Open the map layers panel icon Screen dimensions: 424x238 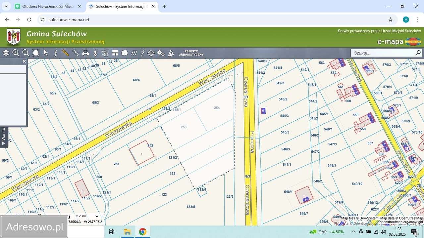click(x=6, y=53)
